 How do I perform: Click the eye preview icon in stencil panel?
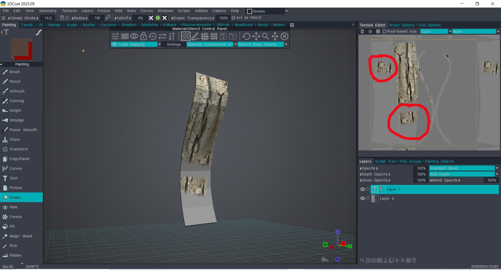[x=134, y=36]
